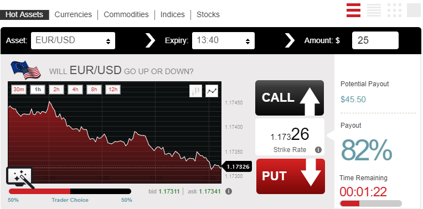
Task: Switch to red list layout view icon
Action: click(x=353, y=11)
